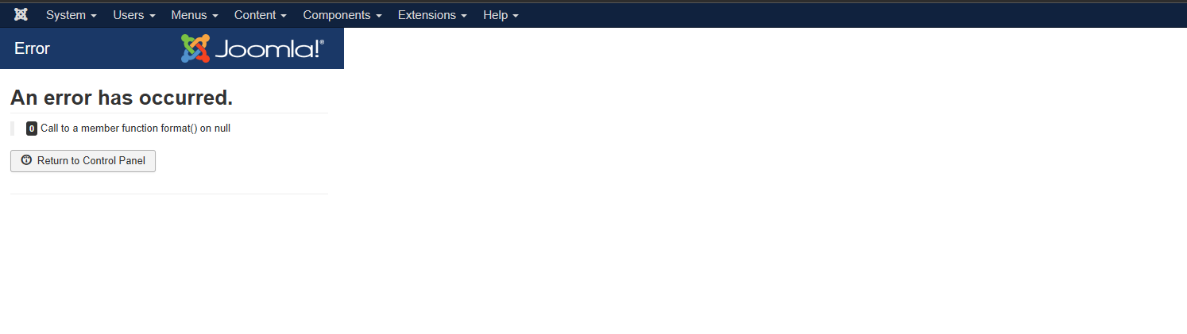
Task: Click the black 0 error code badge
Action: point(32,129)
